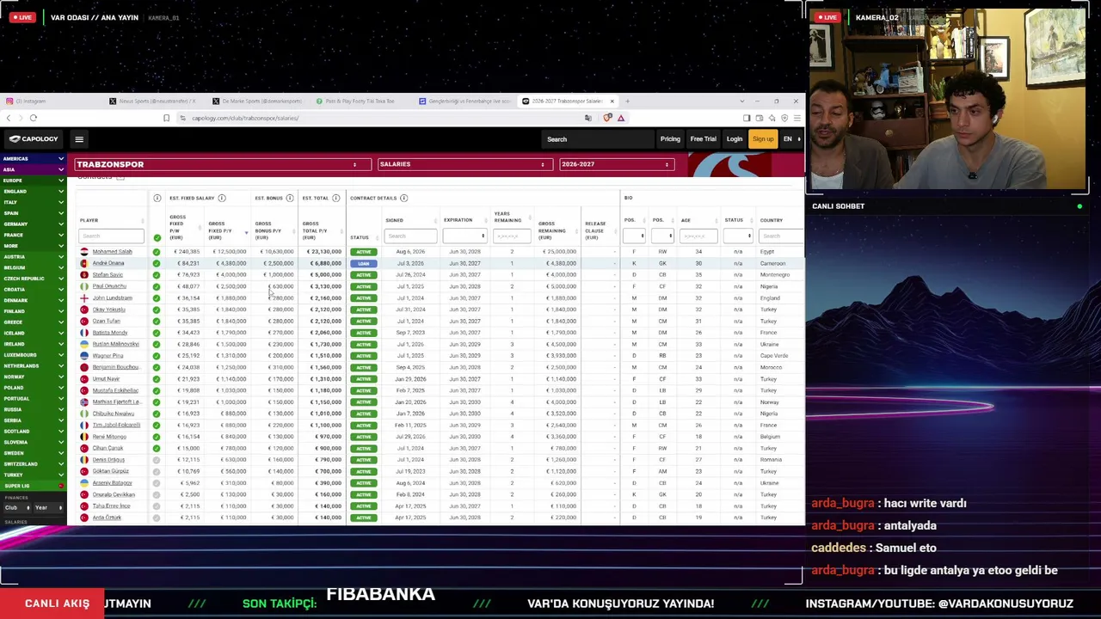Click the Contract Details info icon

[403, 199]
